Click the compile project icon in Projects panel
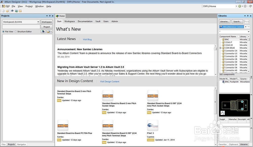This screenshot has height=147, width=253. 43,31
